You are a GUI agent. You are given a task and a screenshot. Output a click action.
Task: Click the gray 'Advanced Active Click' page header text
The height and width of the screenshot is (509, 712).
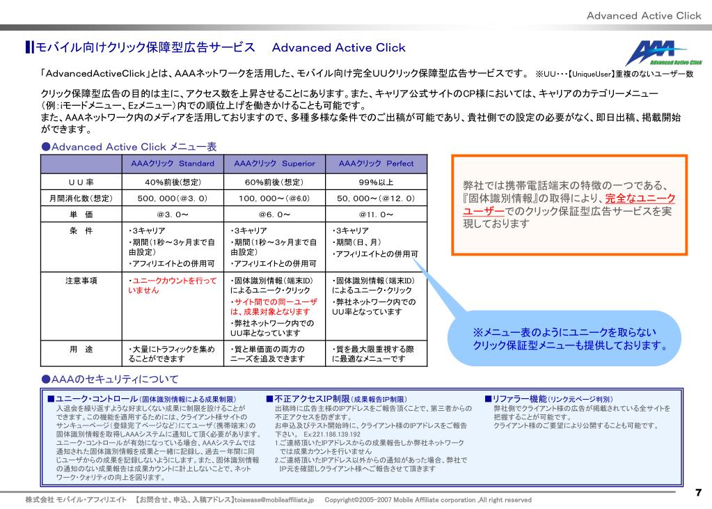pos(644,16)
